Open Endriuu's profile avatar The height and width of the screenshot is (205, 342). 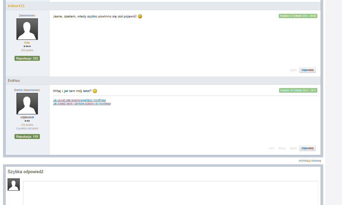click(27, 103)
